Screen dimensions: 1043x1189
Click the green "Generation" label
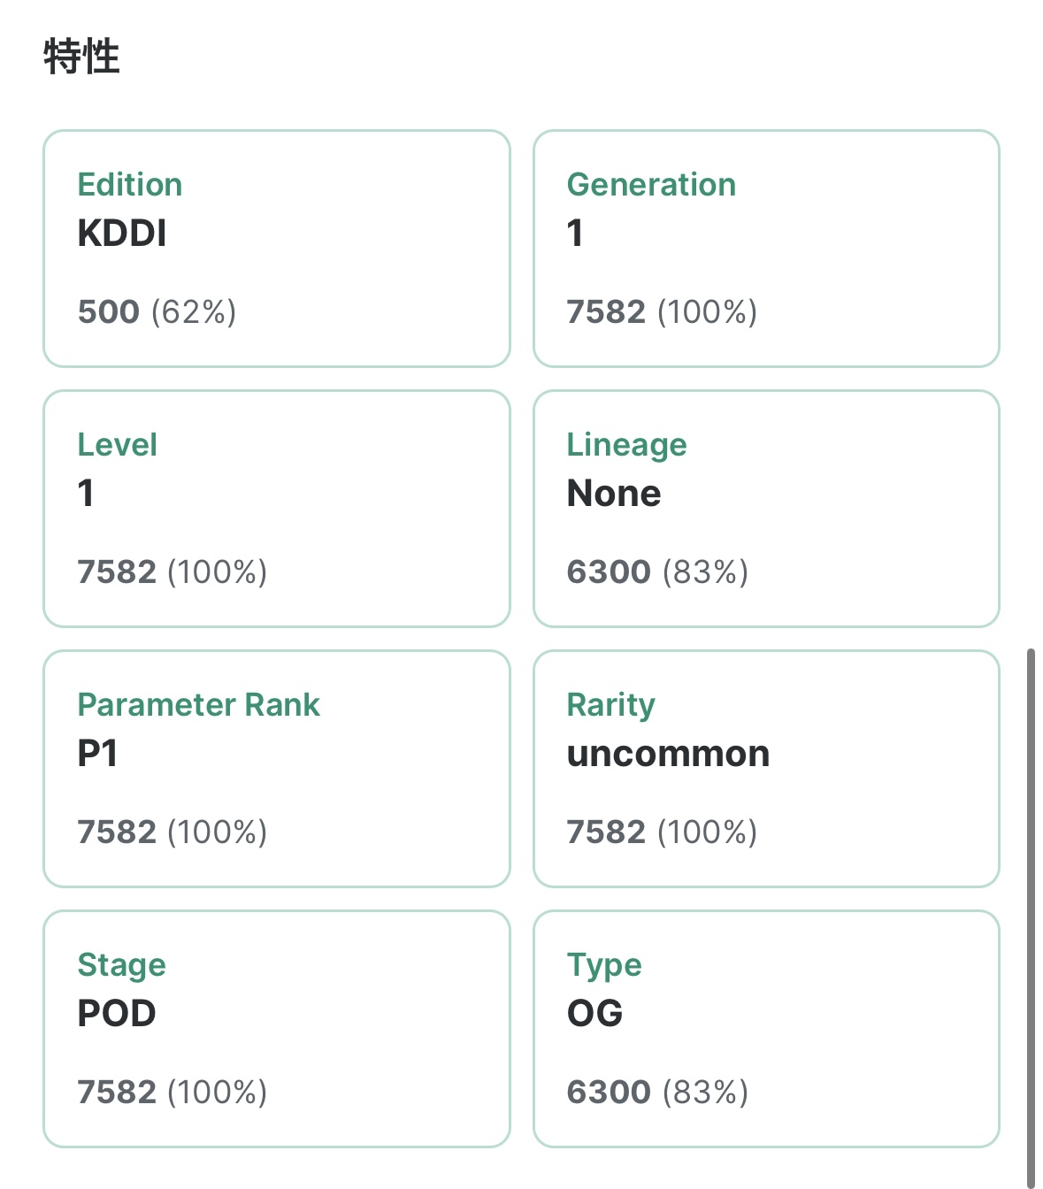(651, 185)
